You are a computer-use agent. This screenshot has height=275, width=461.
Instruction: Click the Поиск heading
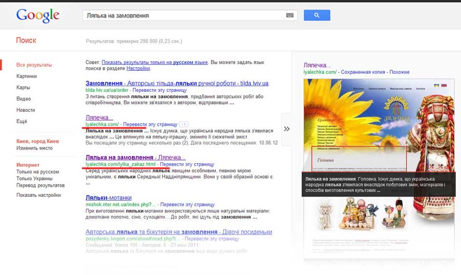(x=26, y=41)
